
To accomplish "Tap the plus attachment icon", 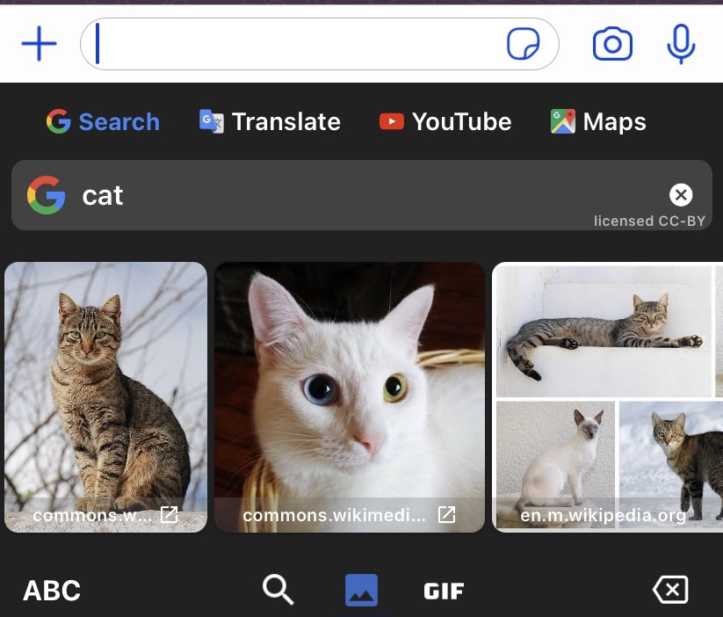I will pos(40,44).
